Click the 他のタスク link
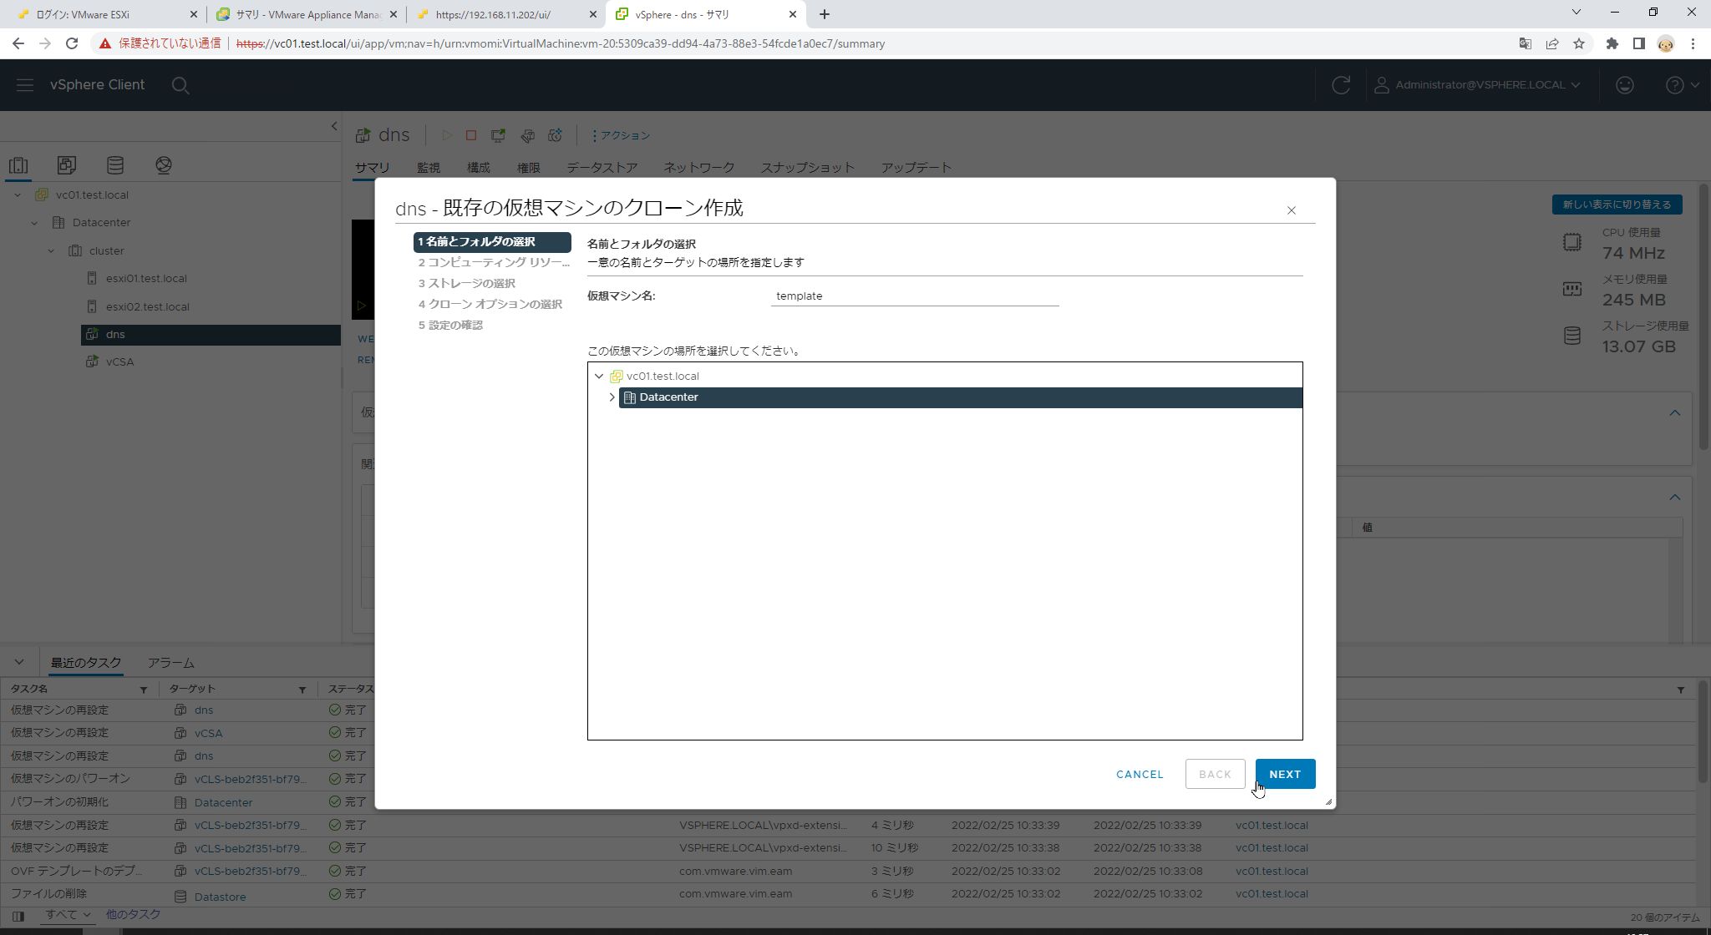The width and height of the screenshot is (1711, 935). 132,915
